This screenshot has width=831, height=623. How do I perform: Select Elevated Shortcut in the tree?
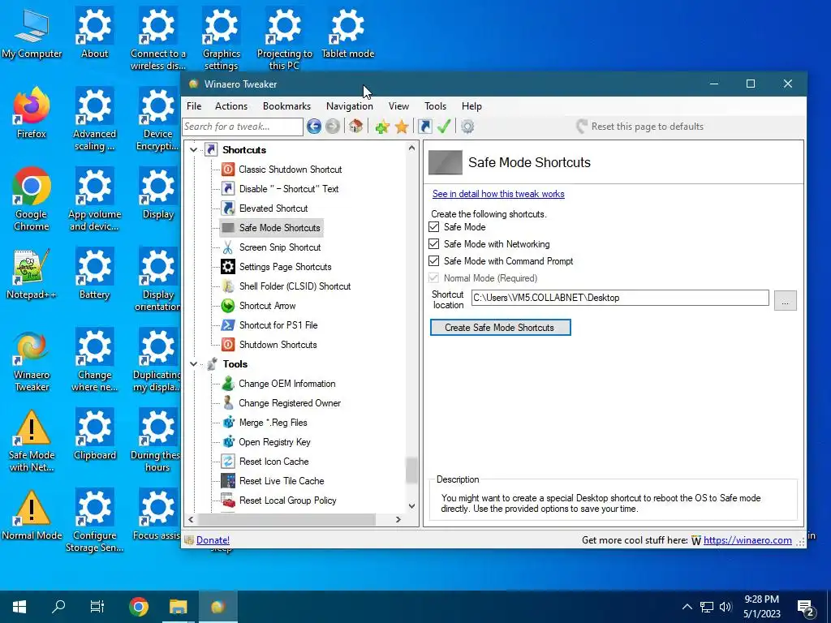[x=273, y=208]
